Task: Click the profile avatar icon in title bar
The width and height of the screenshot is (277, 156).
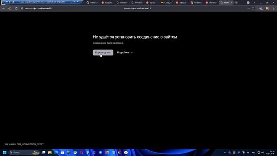Action: click(x=248, y=3)
